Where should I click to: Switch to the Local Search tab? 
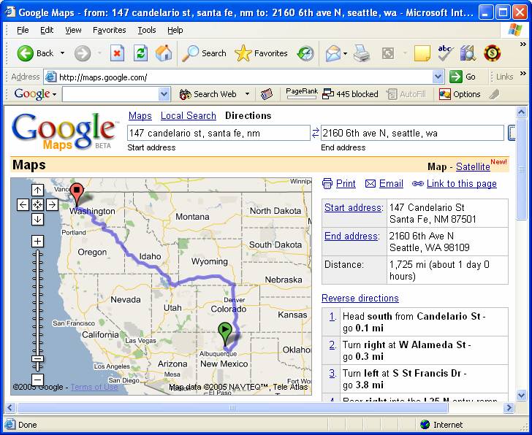[189, 115]
